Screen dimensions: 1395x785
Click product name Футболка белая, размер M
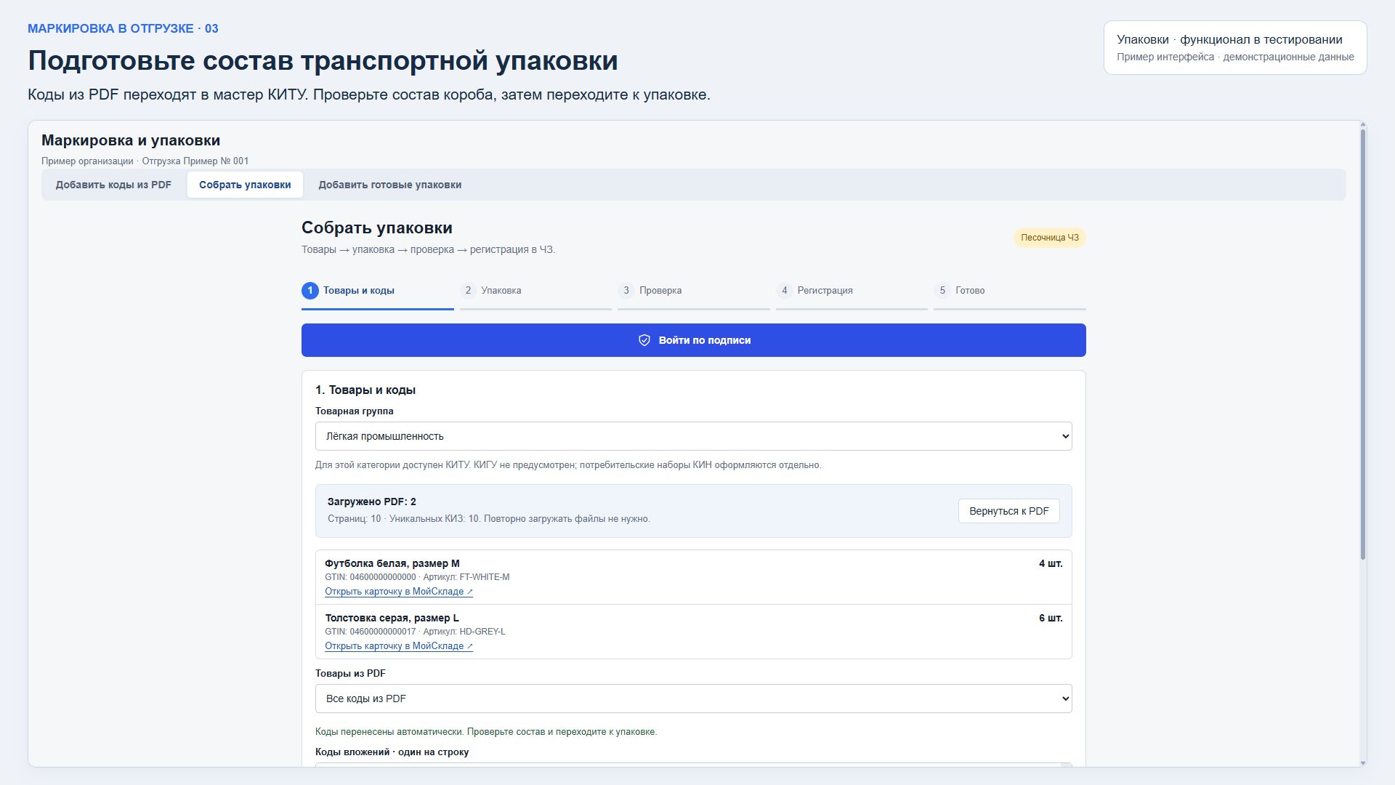pyautogui.click(x=392, y=563)
